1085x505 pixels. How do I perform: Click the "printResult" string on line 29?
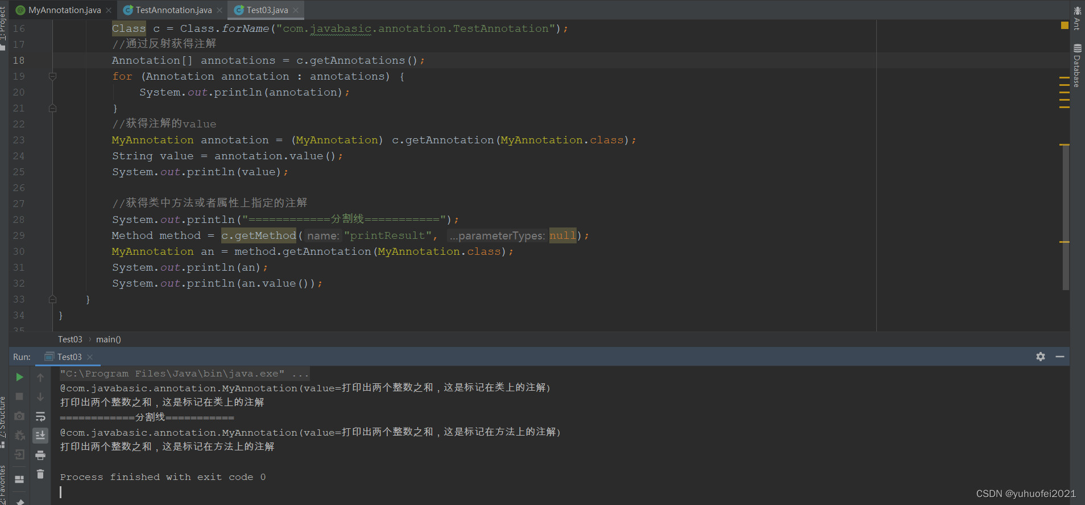point(388,235)
